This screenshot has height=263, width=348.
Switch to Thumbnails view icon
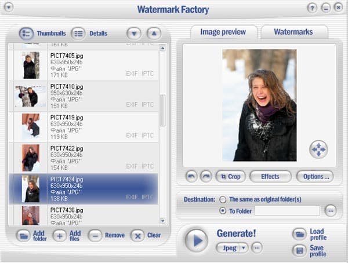pos(27,34)
